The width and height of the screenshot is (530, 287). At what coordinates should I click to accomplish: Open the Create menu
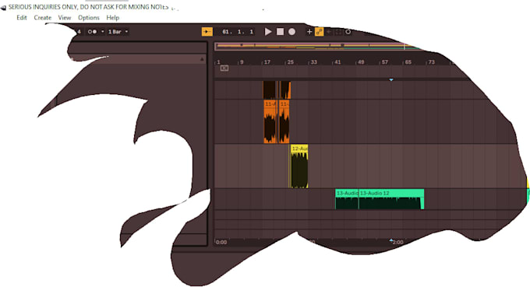tap(43, 18)
